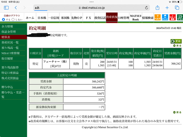Open 取引履歴 in sidebar

coord(7,59)
